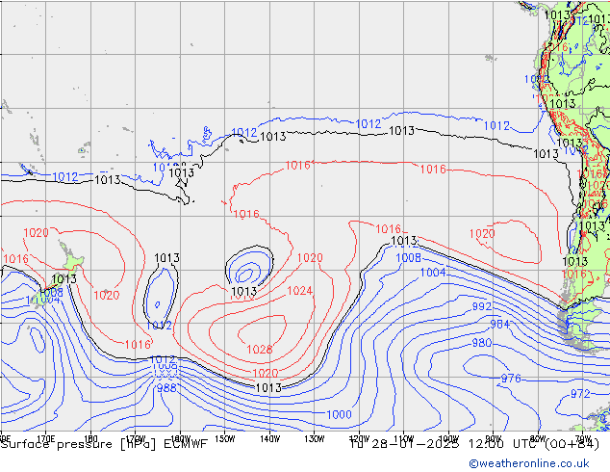This screenshot has width=610, height=472.
Task: Click the blue 1000 isobar label
Action: [x=339, y=414]
